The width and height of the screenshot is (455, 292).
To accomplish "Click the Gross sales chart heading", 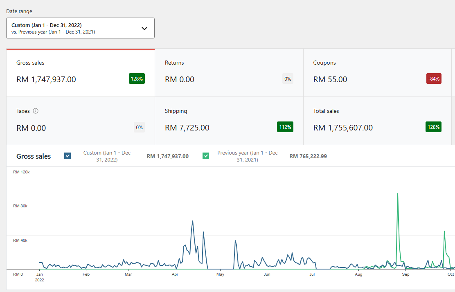I will (x=34, y=156).
